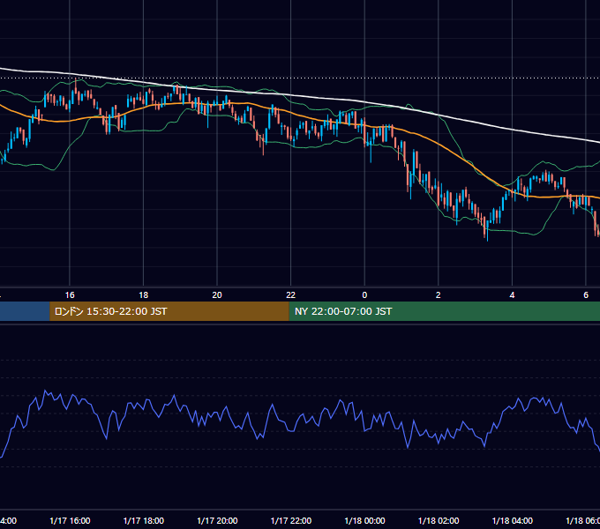
Task: Click the 1/17 20:00 time label
Action: [x=217, y=520]
